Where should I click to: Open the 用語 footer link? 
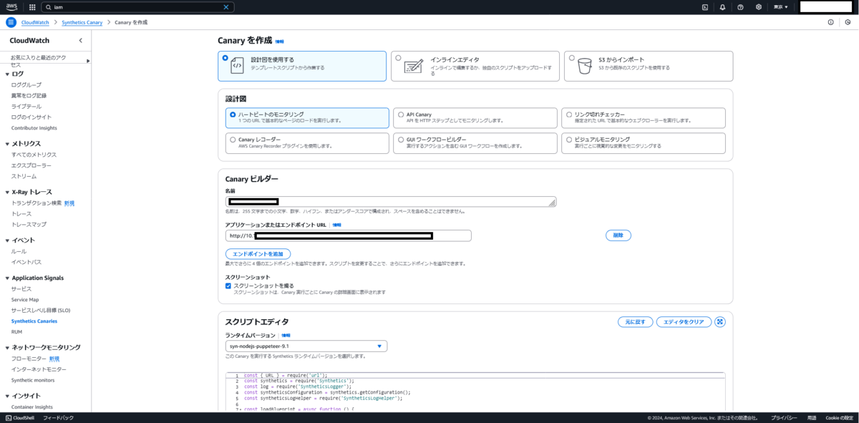[812, 417]
